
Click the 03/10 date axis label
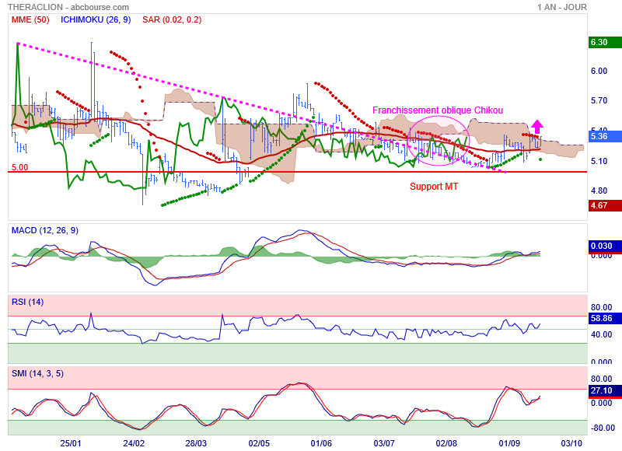[x=571, y=443]
